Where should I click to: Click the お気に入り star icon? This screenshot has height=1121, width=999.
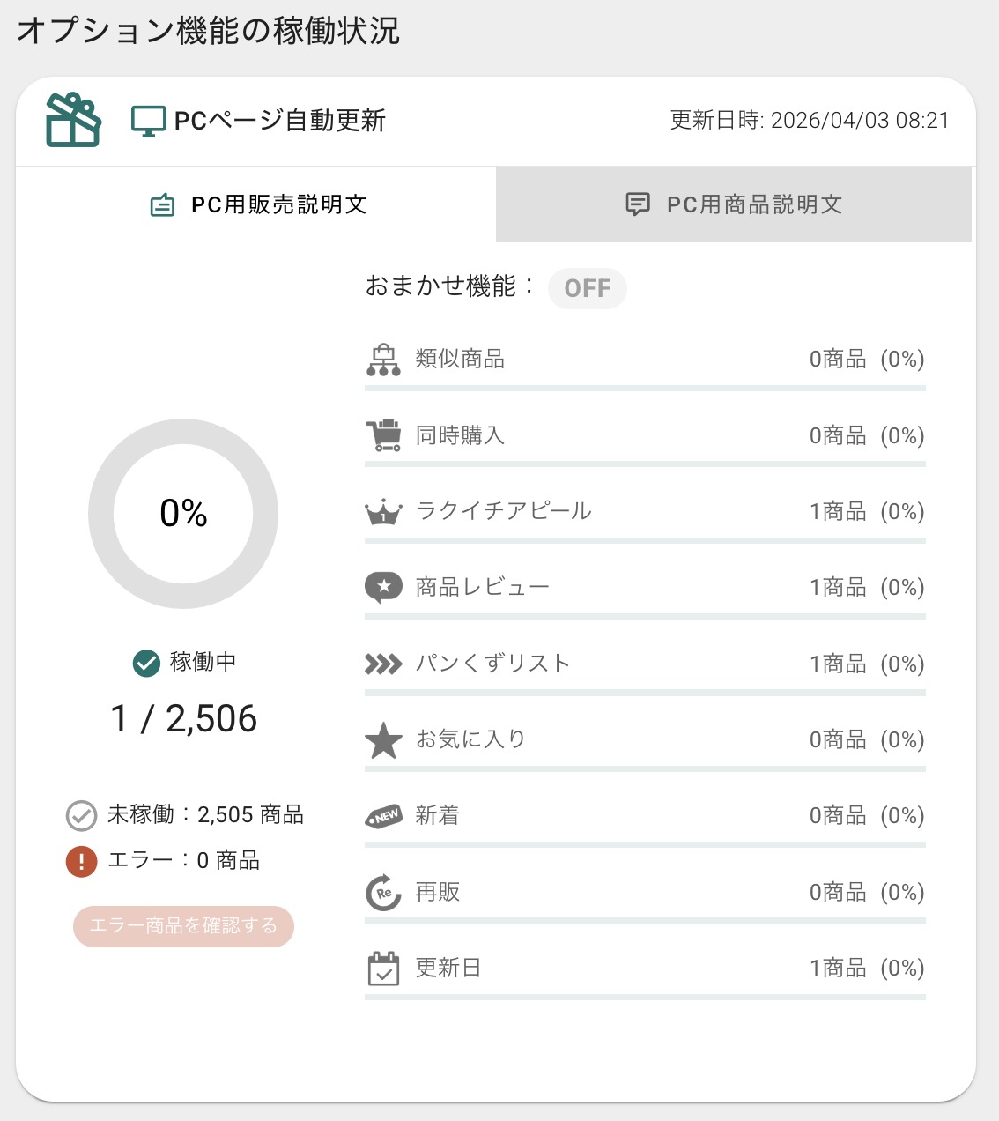click(383, 740)
